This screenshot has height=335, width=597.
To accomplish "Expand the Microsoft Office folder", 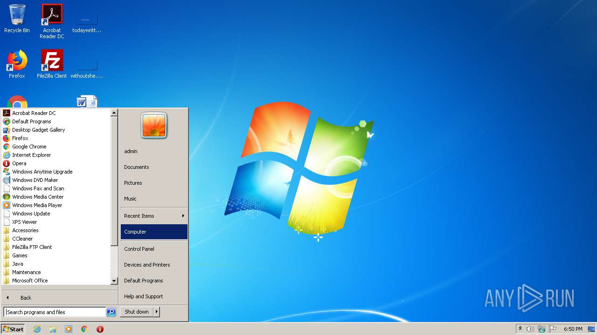I will pos(56,281).
